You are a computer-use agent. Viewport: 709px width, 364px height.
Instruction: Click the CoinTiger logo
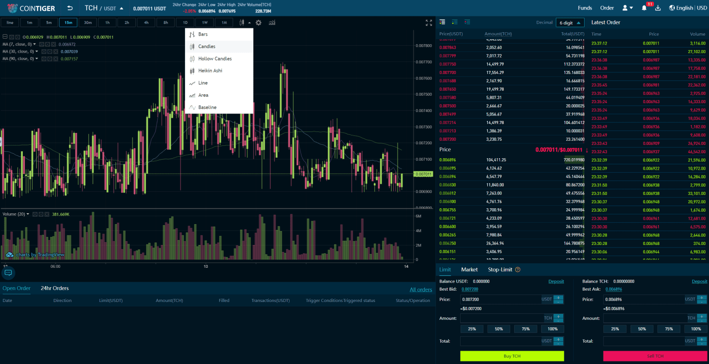tap(31, 8)
